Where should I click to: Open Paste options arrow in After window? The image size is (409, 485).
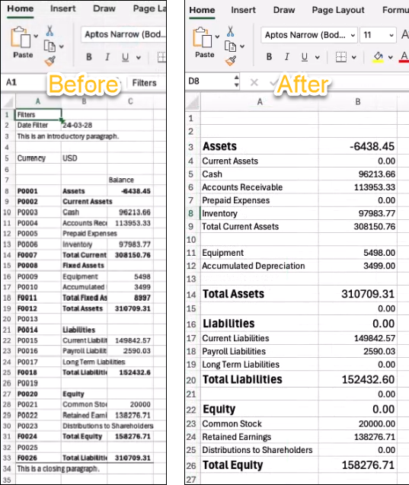217,37
